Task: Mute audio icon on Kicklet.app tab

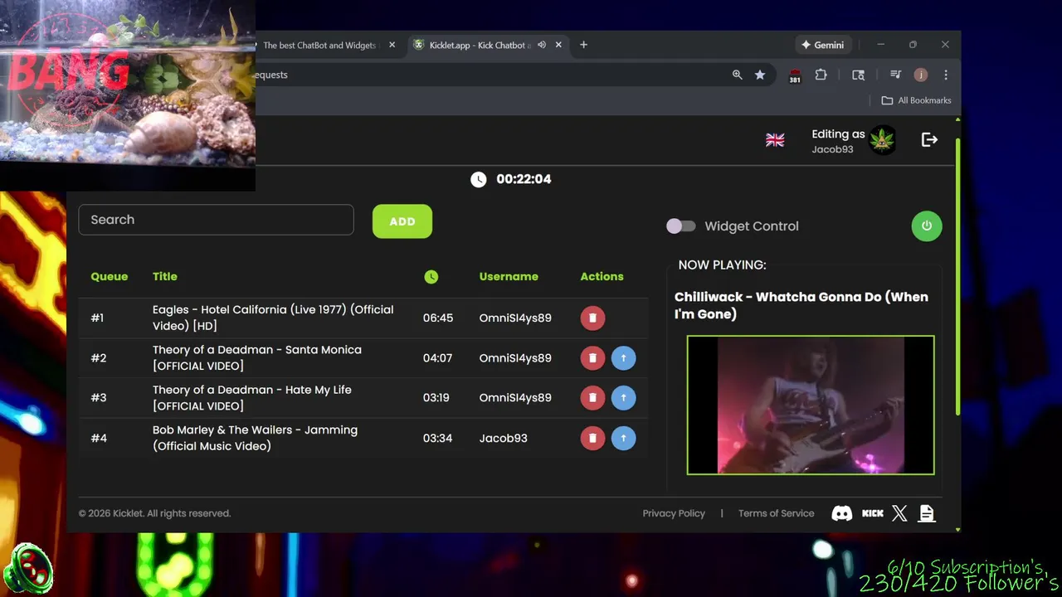Action: pyautogui.click(x=541, y=45)
